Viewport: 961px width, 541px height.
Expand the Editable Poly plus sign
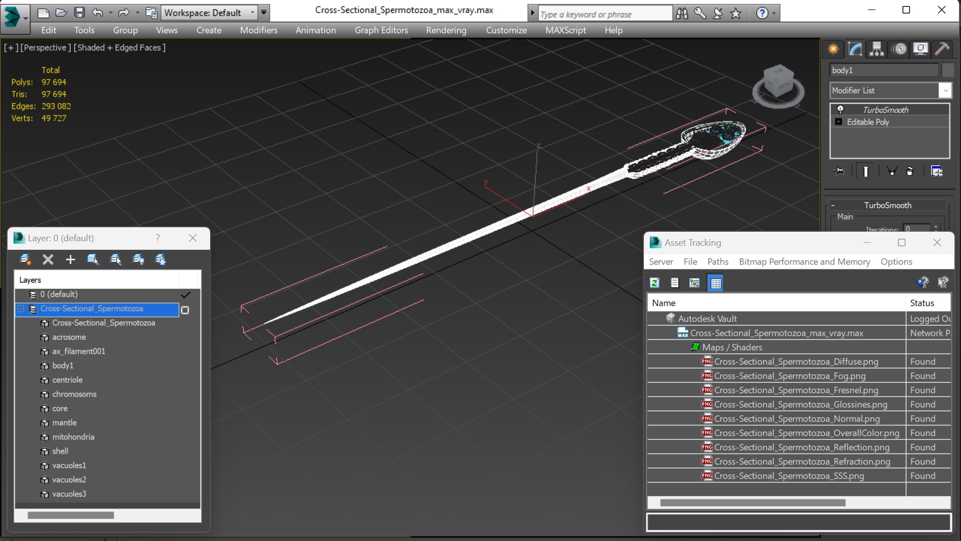pos(838,122)
